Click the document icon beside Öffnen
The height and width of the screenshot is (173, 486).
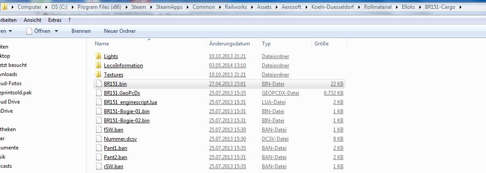pyautogui.click(x=29, y=31)
